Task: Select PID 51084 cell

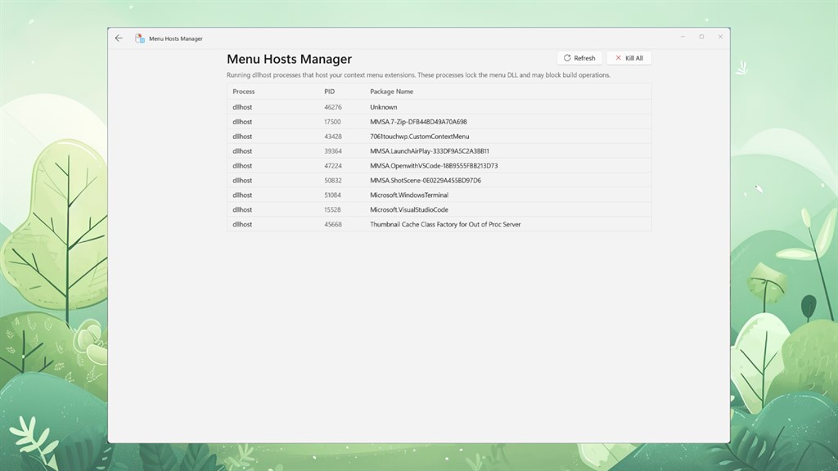Action: click(332, 195)
